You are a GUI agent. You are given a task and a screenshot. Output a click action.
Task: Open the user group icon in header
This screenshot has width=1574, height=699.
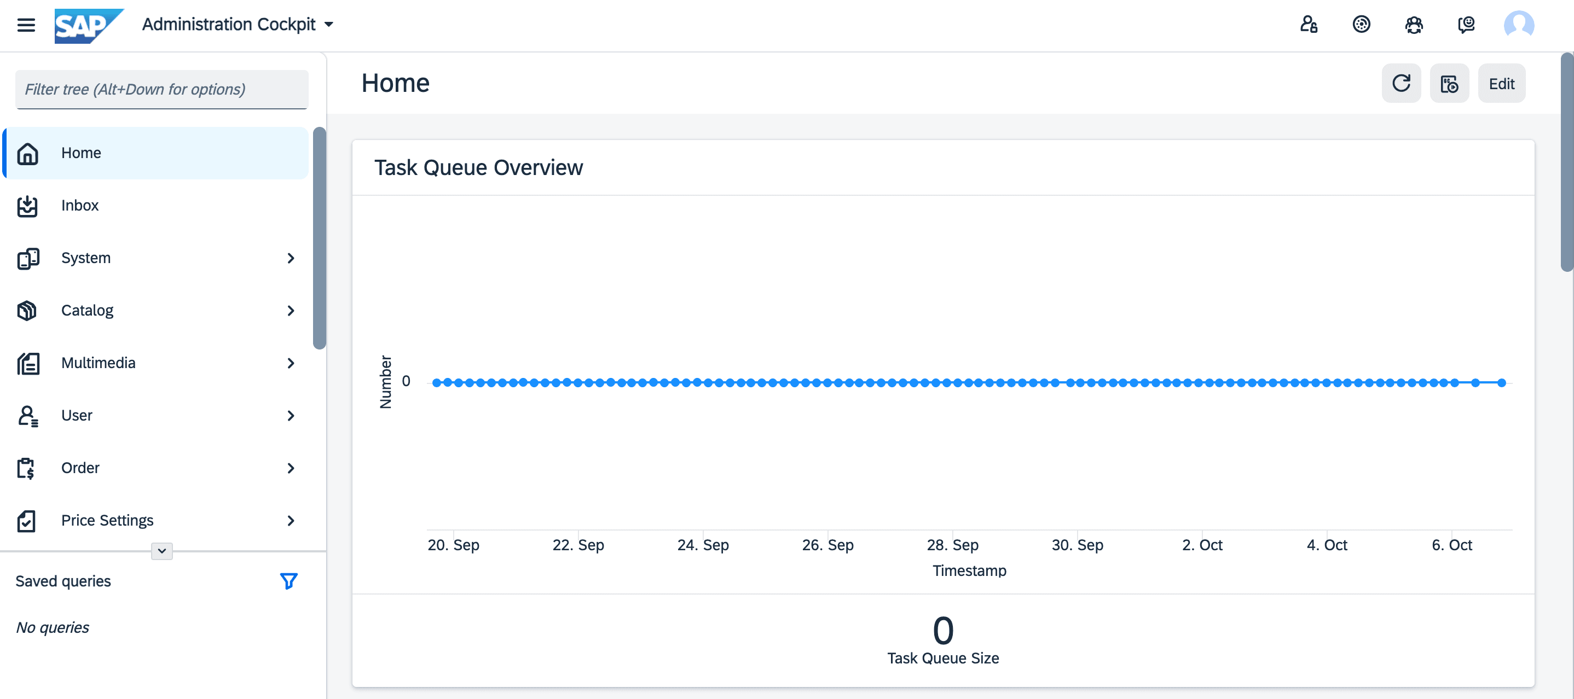pyautogui.click(x=1413, y=25)
